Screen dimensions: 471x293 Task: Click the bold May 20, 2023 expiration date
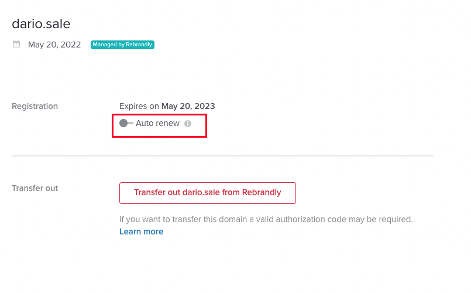click(188, 106)
